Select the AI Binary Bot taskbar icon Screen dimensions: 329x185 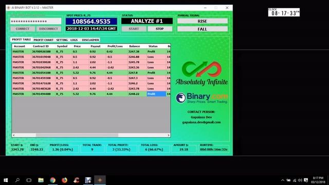[100, 180]
